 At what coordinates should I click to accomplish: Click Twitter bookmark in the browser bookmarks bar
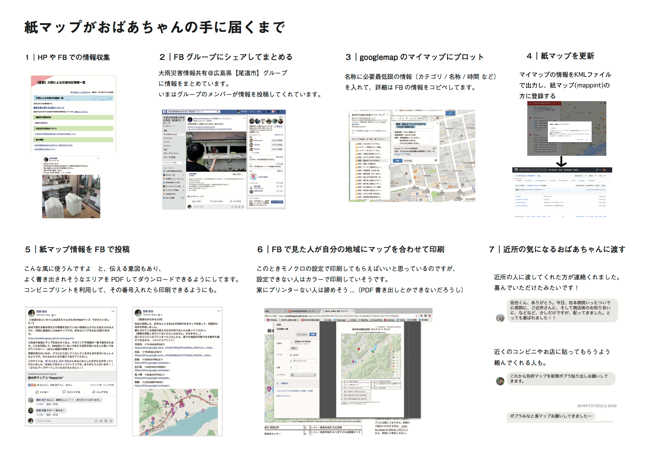point(401,320)
